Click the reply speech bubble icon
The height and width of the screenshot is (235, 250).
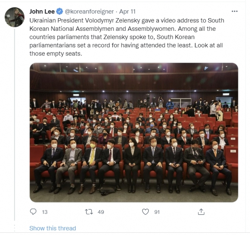tap(33, 212)
